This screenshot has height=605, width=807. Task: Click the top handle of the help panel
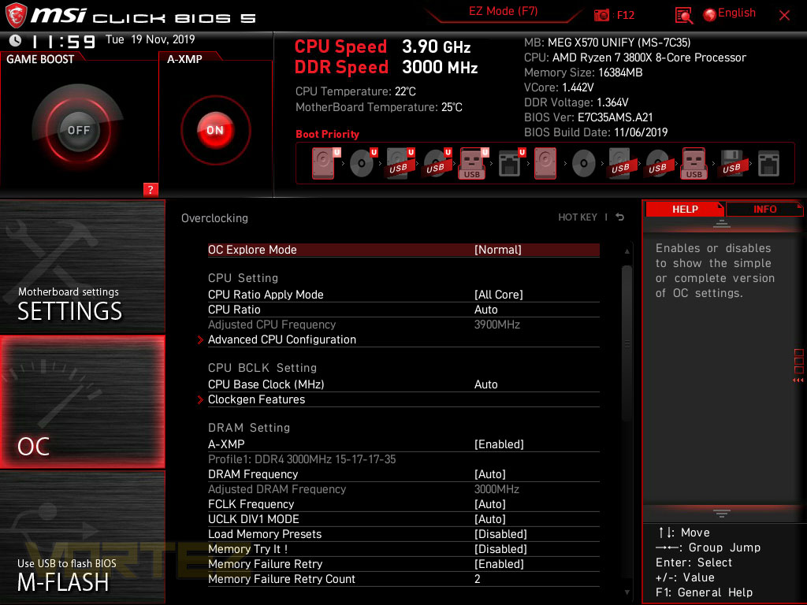(x=722, y=223)
